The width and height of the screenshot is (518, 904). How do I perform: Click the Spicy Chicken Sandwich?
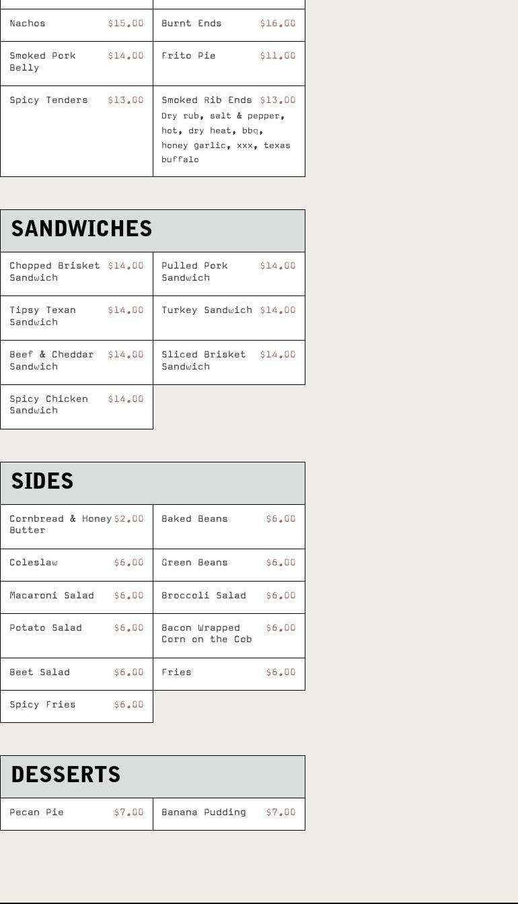pos(48,405)
